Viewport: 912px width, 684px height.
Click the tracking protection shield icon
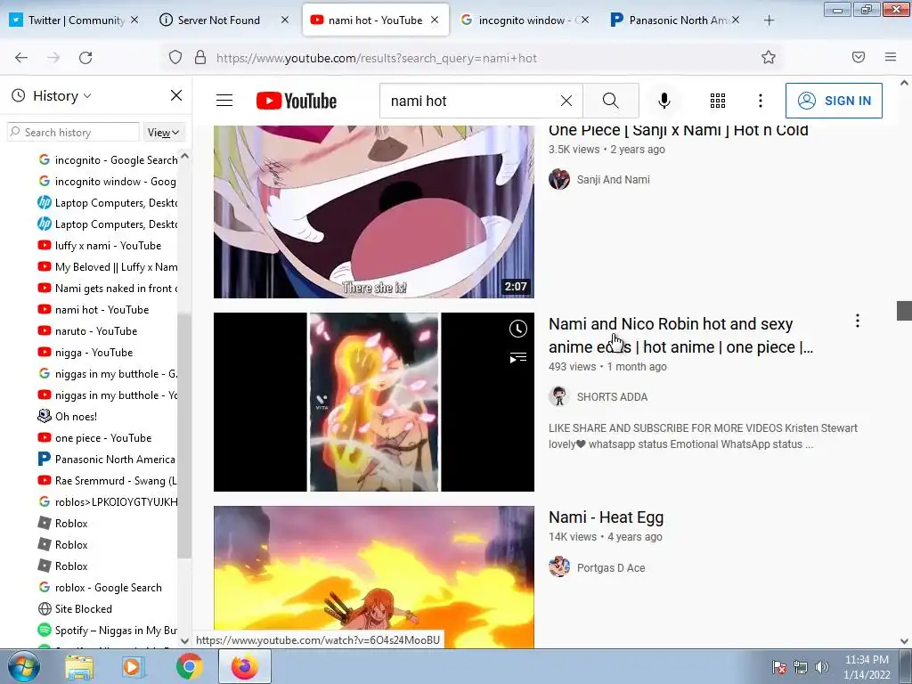click(x=175, y=57)
